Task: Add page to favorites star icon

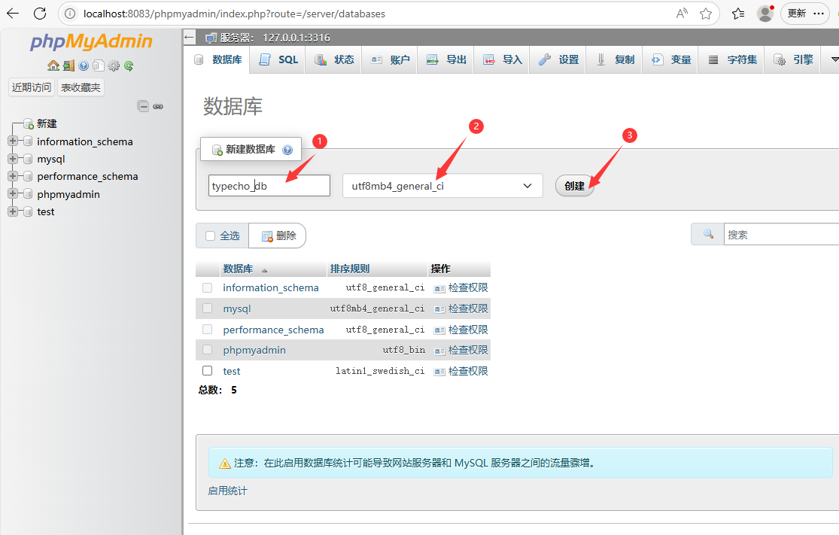Action: [706, 14]
